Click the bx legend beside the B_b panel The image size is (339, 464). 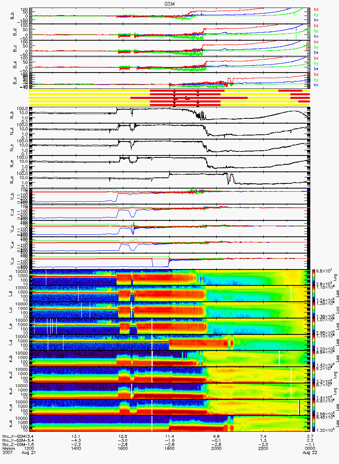pos(316,20)
